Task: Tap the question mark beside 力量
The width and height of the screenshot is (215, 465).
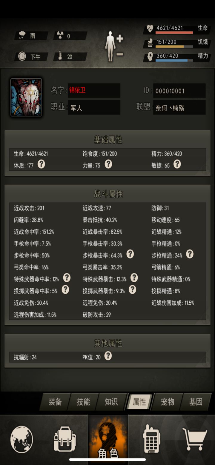Action: point(108,164)
